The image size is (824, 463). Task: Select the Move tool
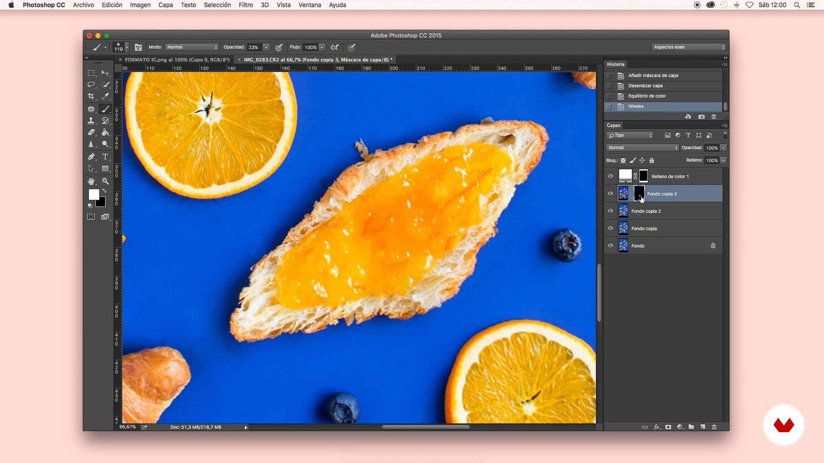coord(105,73)
